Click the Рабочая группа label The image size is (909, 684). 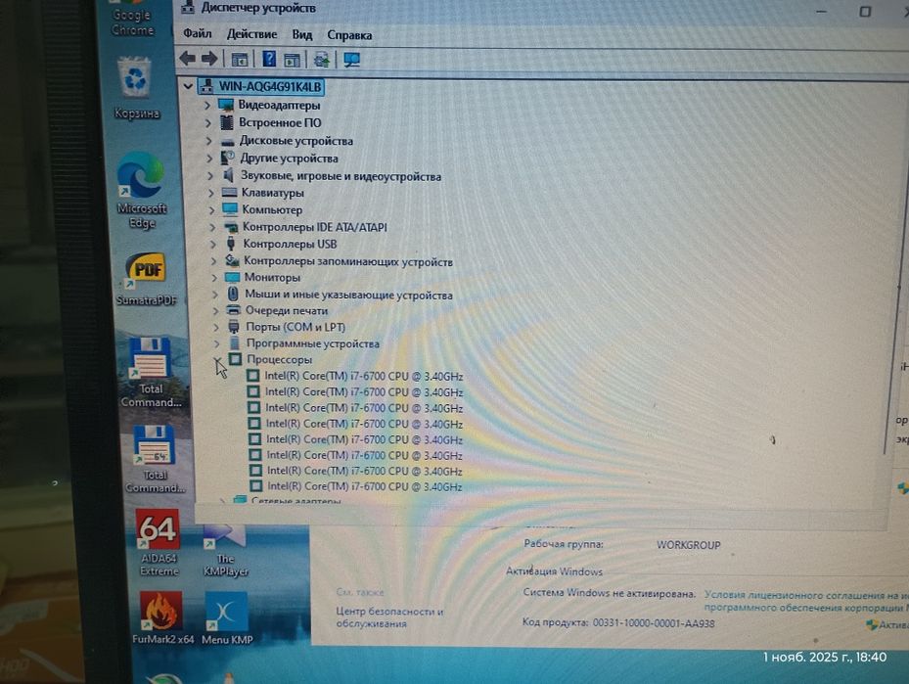(564, 544)
